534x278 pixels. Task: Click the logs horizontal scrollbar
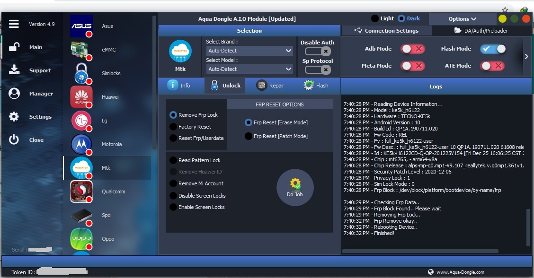[420, 251]
